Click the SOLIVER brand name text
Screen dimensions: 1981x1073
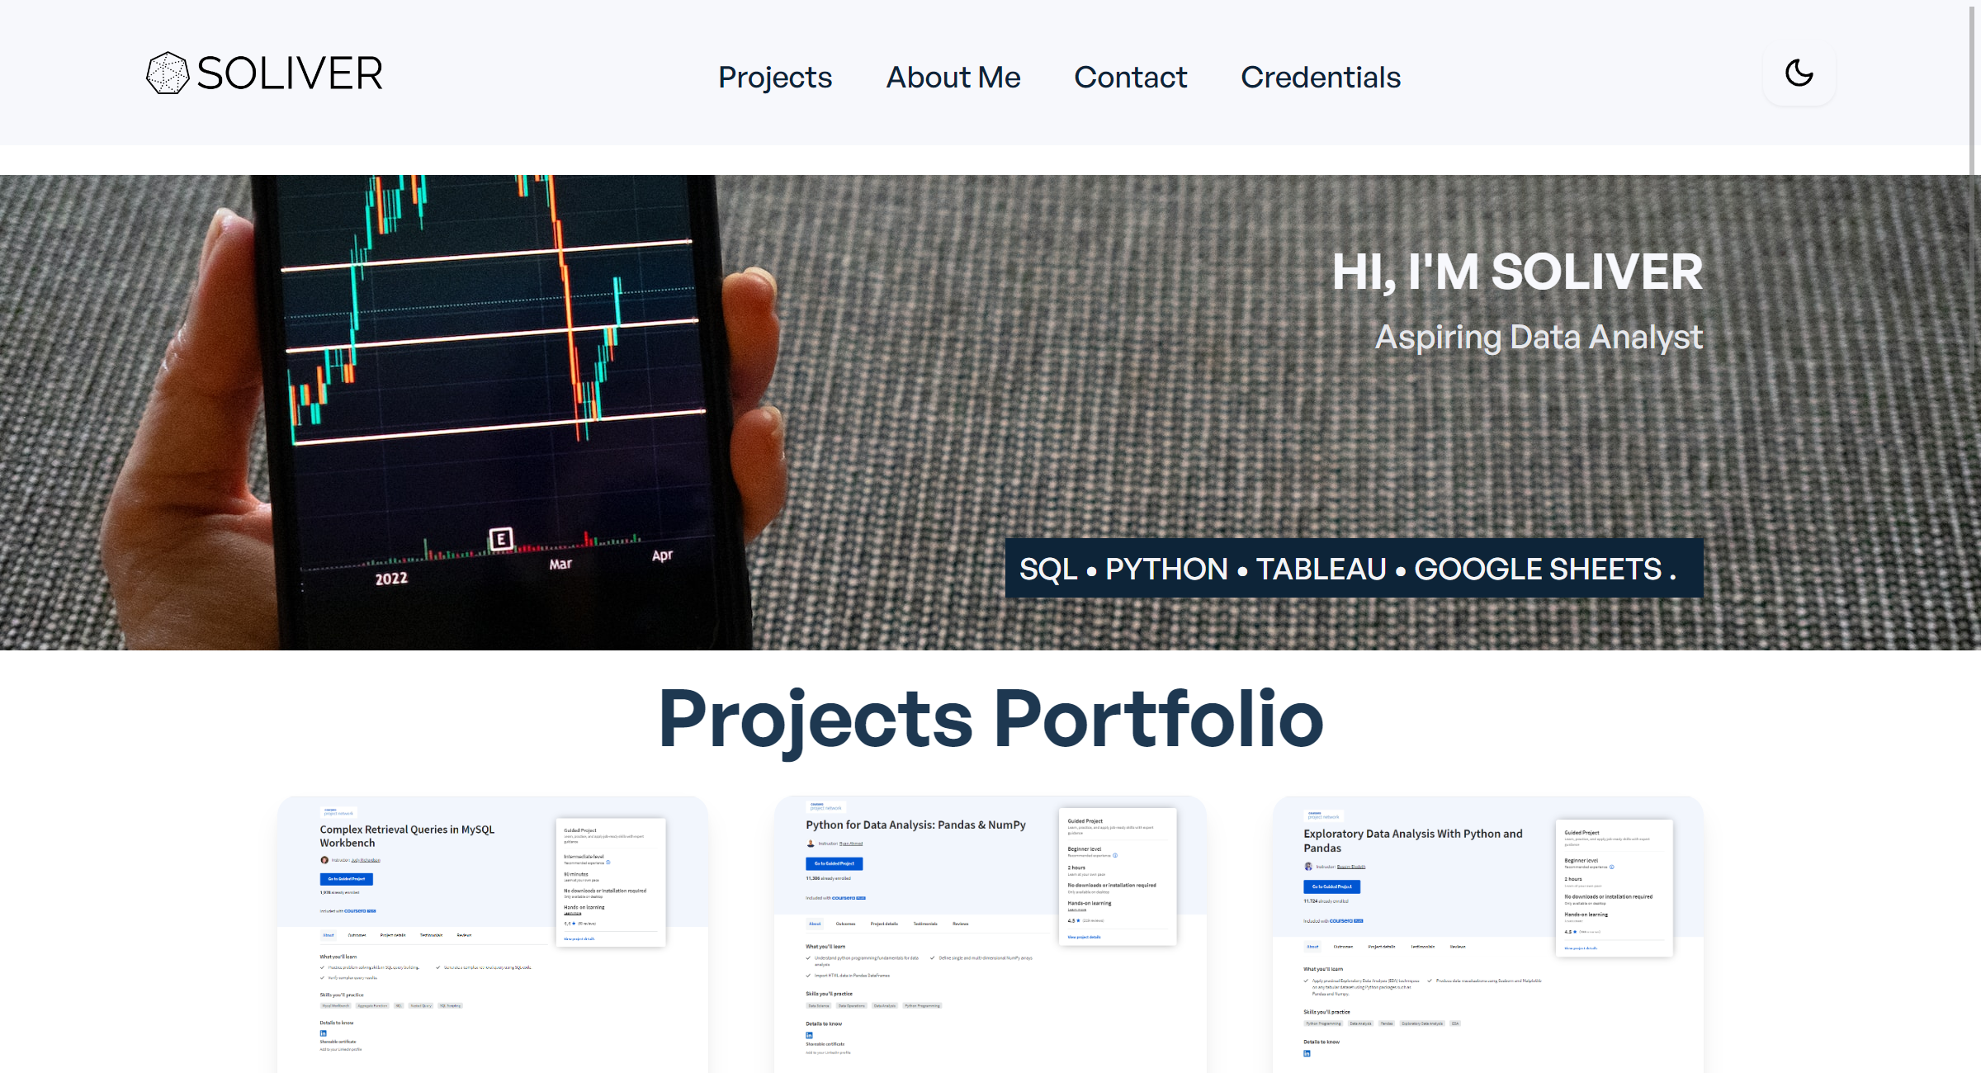(290, 73)
